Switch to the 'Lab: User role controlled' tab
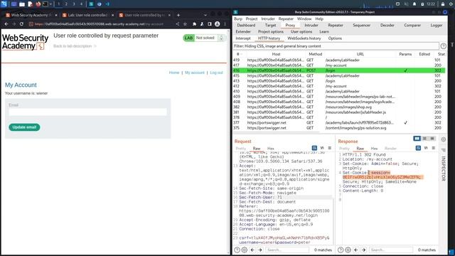The image size is (455, 256). pyautogui.click(x=87, y=15)
